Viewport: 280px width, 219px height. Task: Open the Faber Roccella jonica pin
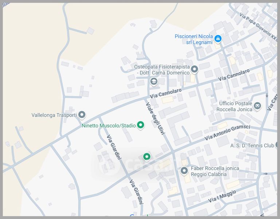184,170
